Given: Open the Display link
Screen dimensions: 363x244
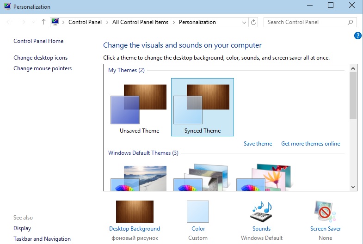Looking at the screenshot, I should tap(22, 228).
